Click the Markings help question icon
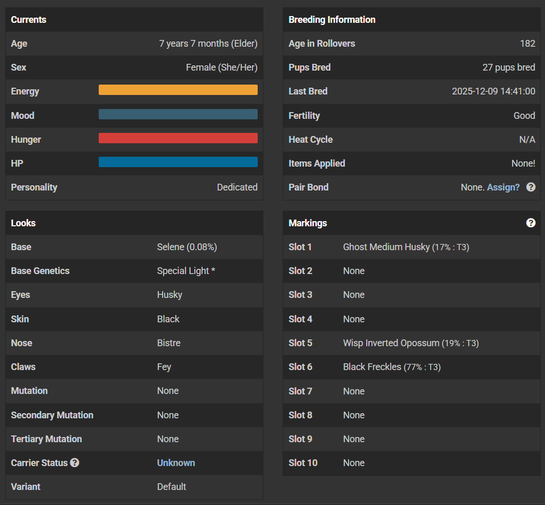The height and width of the screenshot is (505, 545). pyautogui.click(x=531, y=223)
